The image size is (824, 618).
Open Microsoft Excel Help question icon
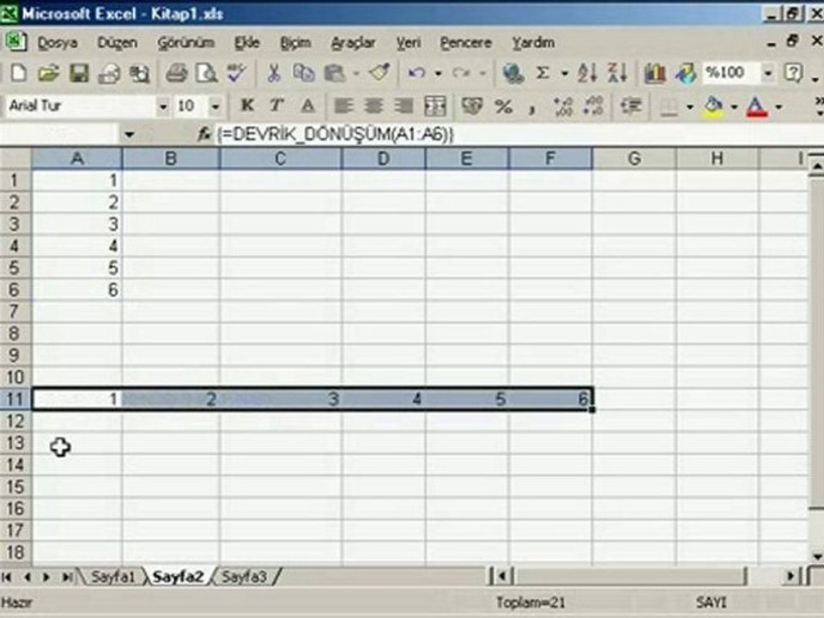pyautogui.click(x=793, y=73)
